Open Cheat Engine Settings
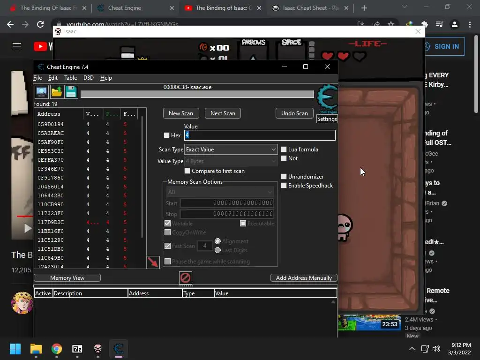 coord(327,119)
